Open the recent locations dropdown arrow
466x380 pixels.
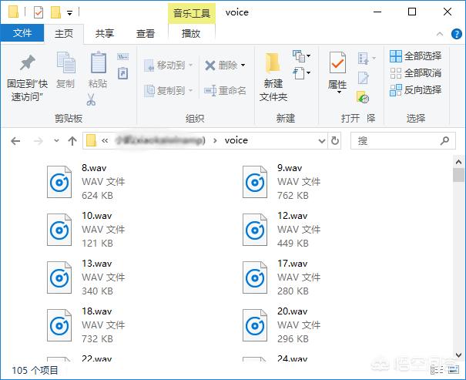[x=55, y=141]
